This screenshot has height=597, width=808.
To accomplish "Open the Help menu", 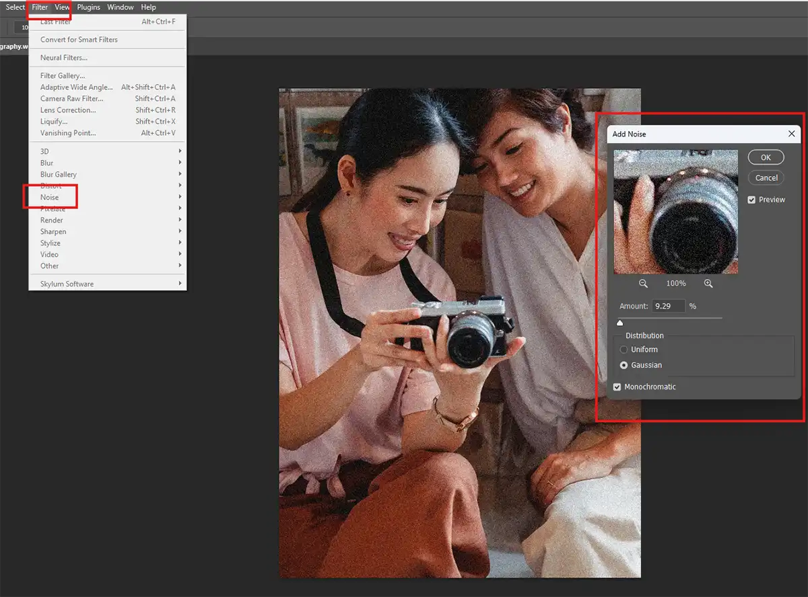I will tap(148, 7).
